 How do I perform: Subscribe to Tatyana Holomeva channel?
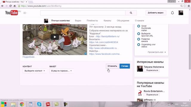(x=152, y=70)
